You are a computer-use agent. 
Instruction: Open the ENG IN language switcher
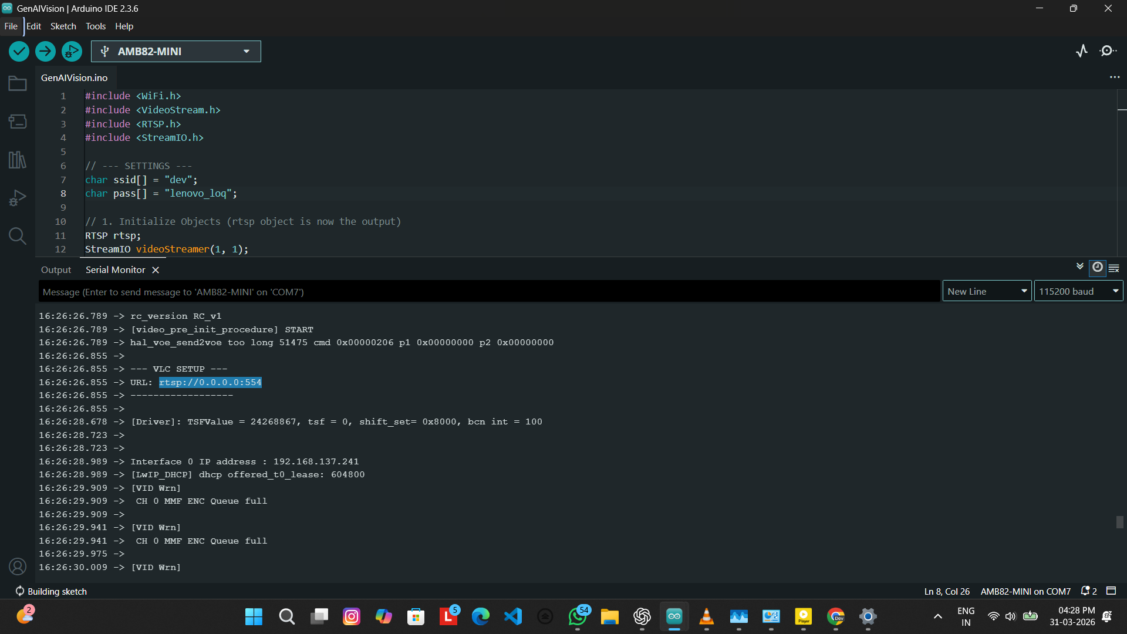click(x=966, y=616)
